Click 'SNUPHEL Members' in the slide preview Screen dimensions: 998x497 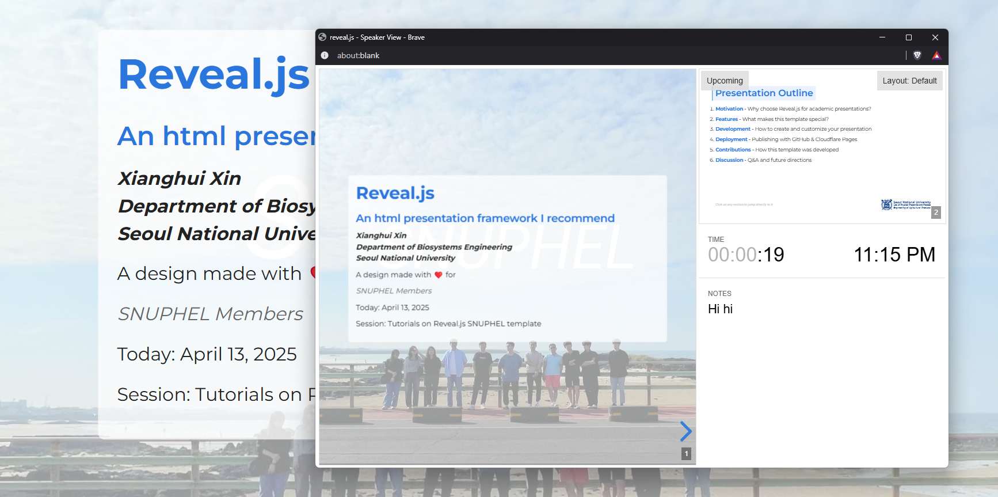394,291
